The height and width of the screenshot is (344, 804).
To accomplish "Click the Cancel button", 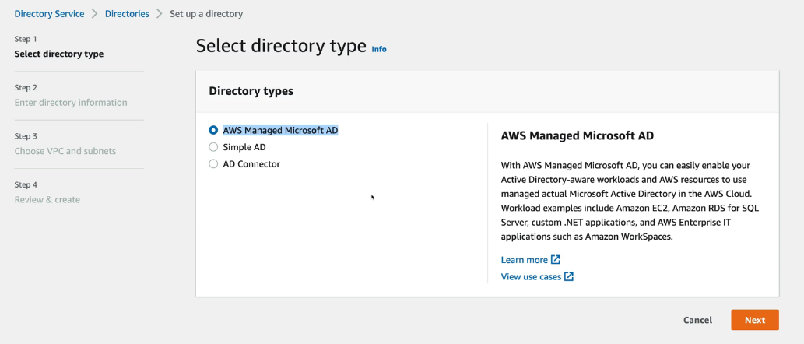I will click(x=697, y=320).
